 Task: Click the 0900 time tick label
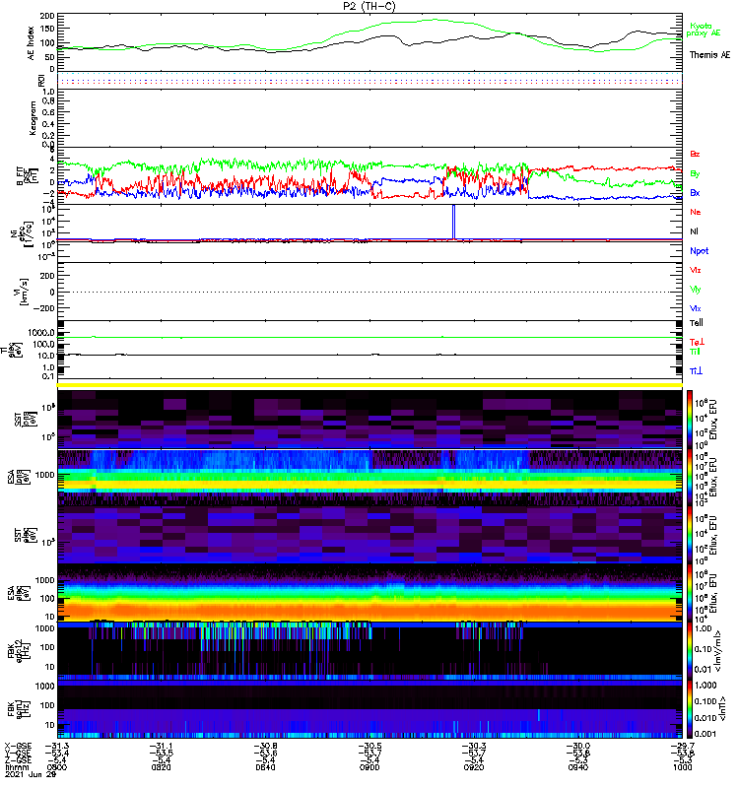click(x=369, y=767)
